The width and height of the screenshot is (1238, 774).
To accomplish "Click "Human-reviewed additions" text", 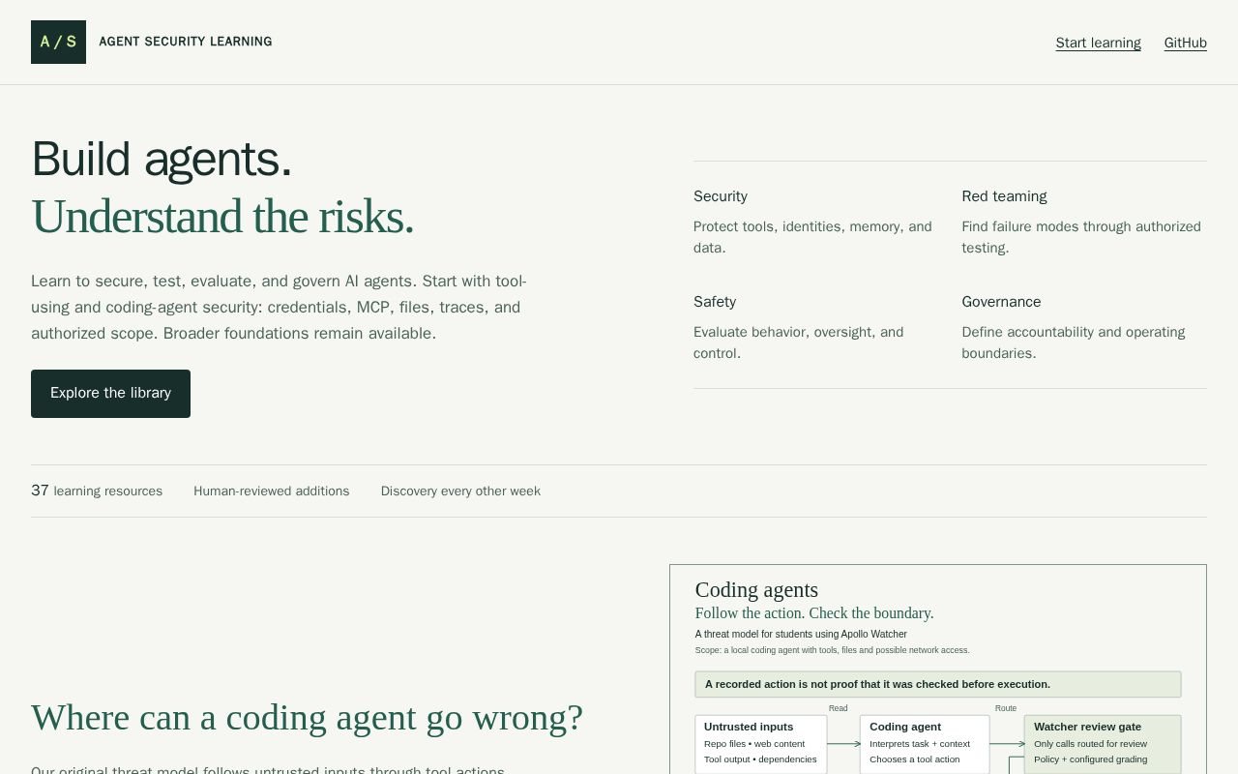I will (271, 491).
